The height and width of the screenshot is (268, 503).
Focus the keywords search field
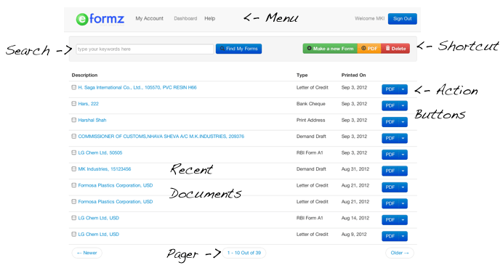point(145,49)
